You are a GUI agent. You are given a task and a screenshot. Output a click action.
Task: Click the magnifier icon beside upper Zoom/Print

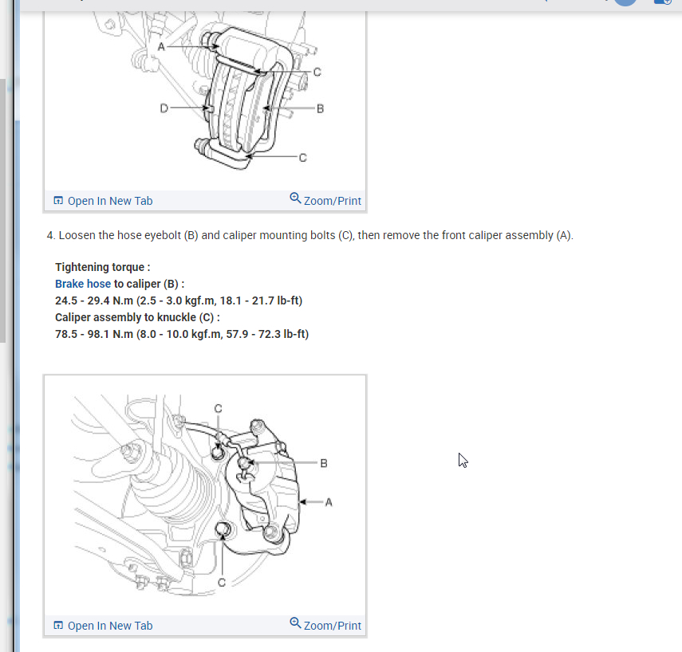295,198
